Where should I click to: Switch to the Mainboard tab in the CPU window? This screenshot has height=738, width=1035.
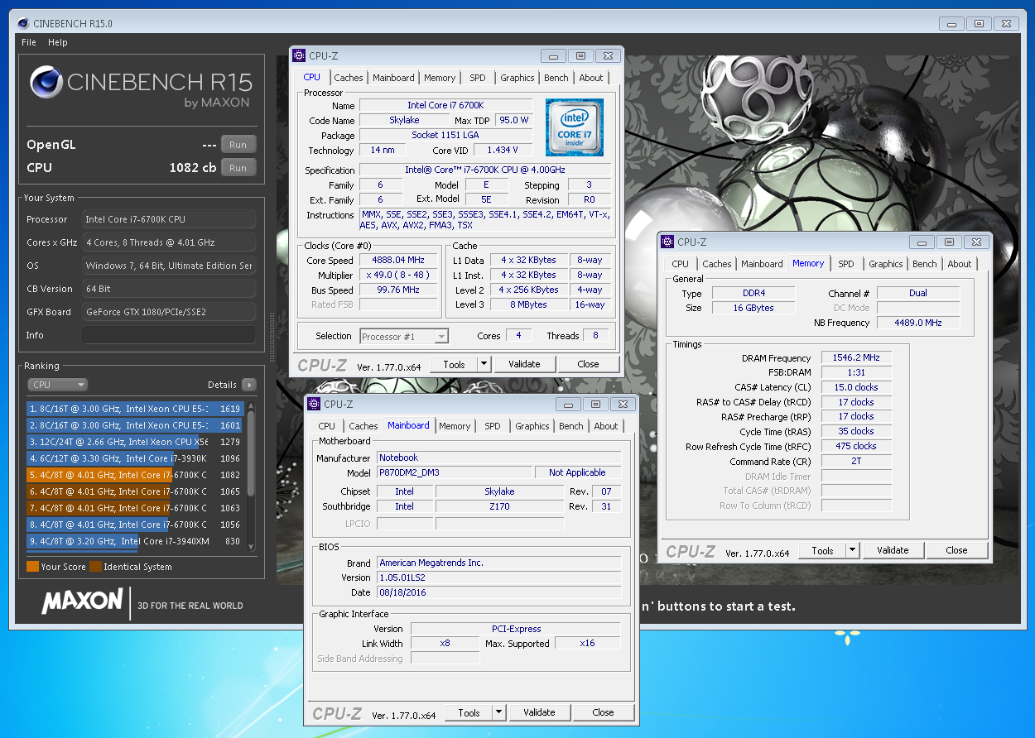click(x=393, y=78)
